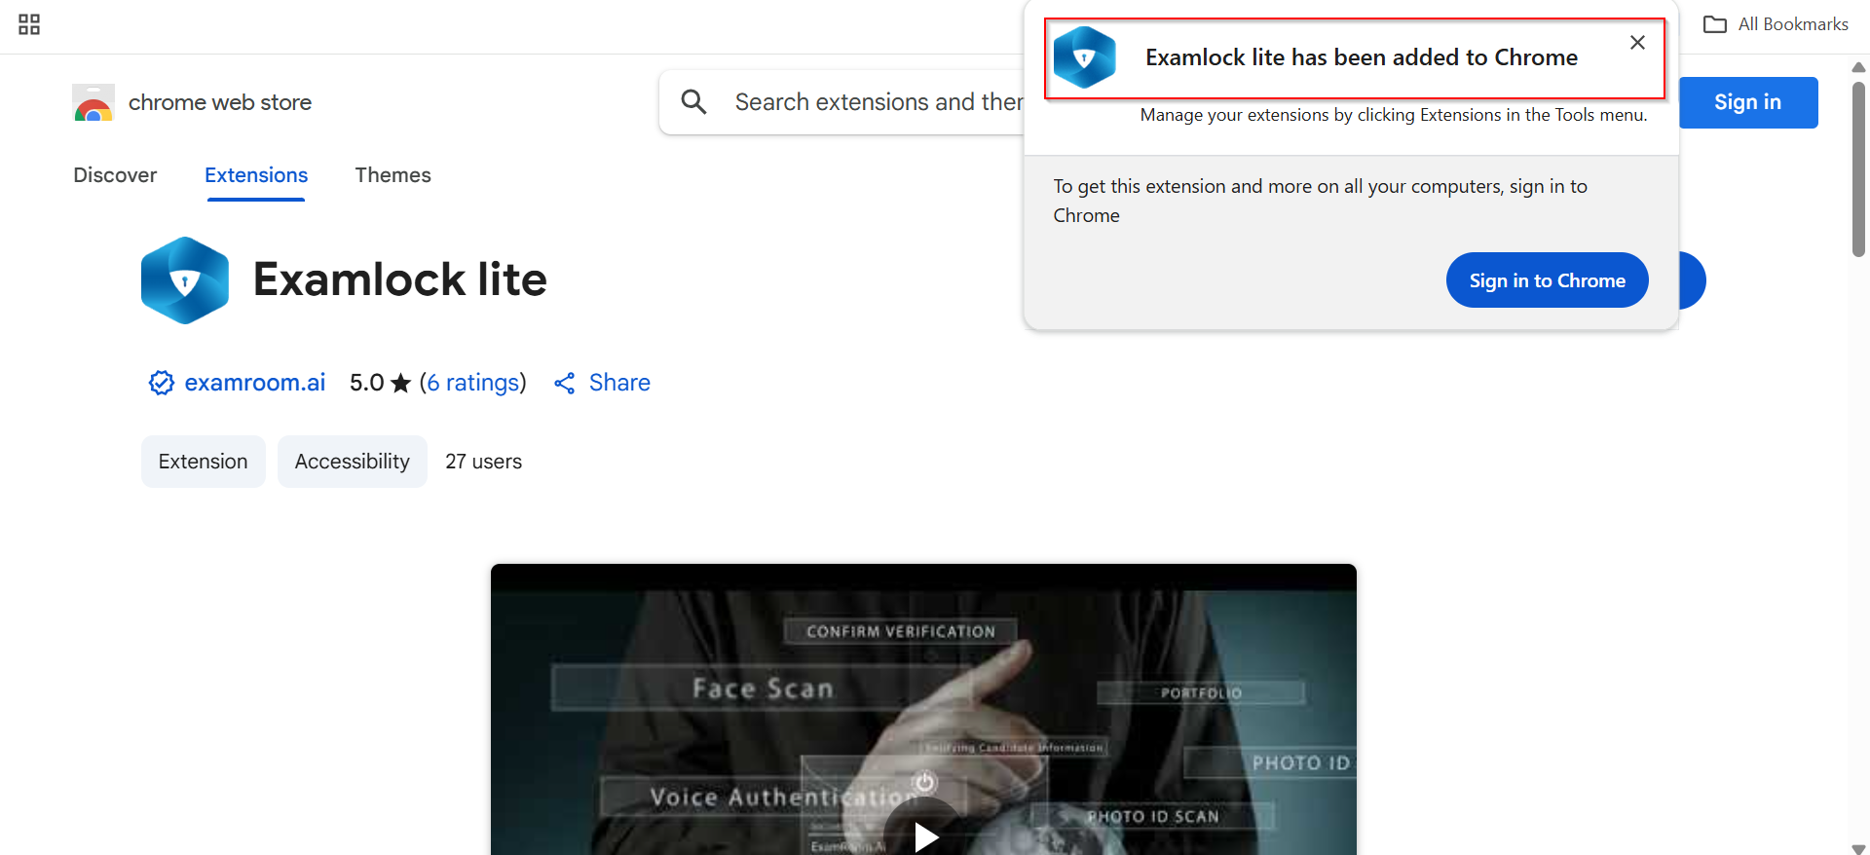Click the video preview thumbnail
The width and height of the screenshot is (1870, 855).
tap(923, 709)
